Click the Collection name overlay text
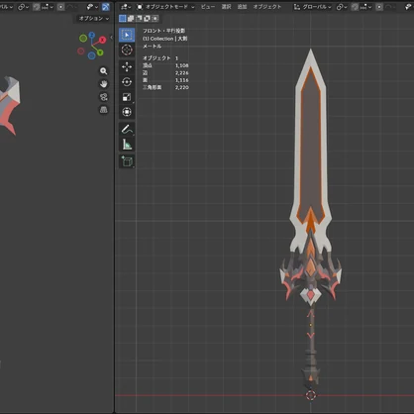The image size is (414, 414). [164, 39]
